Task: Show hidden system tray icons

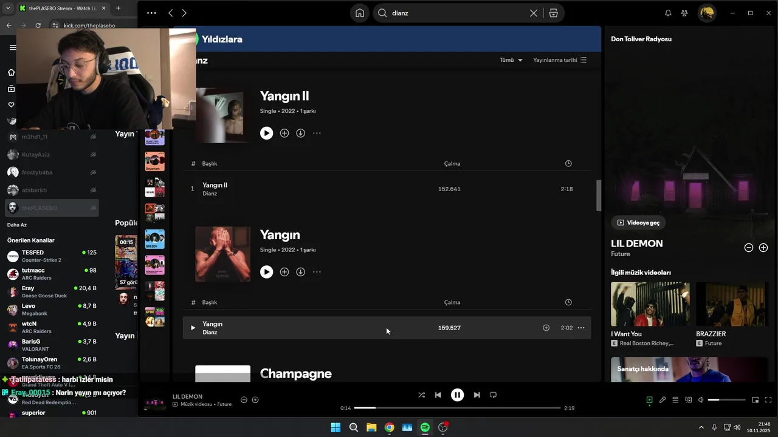Action: point(701,427)
